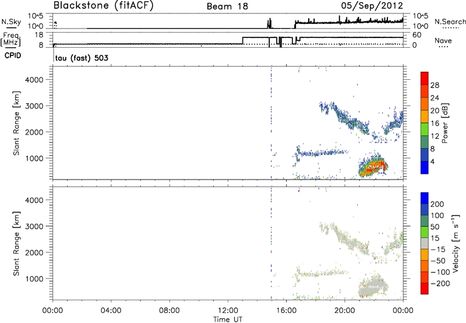Click the "Nave" legend label

point(443,41)
